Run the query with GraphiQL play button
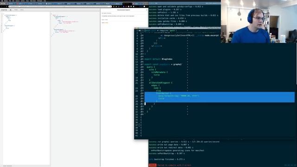This screenshot has width=297, height=167. [10, 10]
